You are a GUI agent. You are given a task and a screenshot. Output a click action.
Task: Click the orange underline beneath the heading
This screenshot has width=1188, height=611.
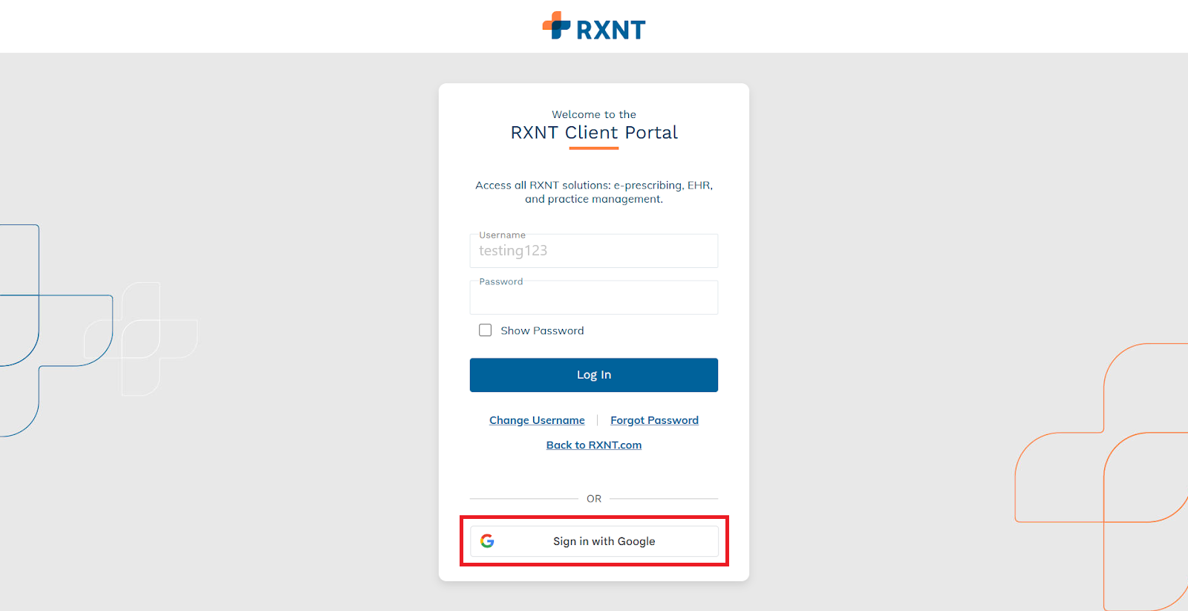pos(594,148)
